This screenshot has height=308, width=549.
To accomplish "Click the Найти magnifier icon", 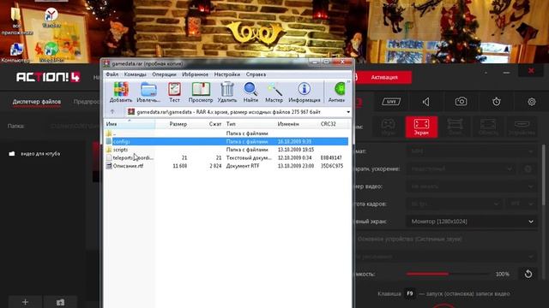I will [x=250, y=92].
